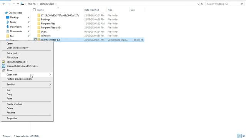Click the search magnifier icon
The width and height of the screenshot is (246, 138).
[x=242, y=4]
